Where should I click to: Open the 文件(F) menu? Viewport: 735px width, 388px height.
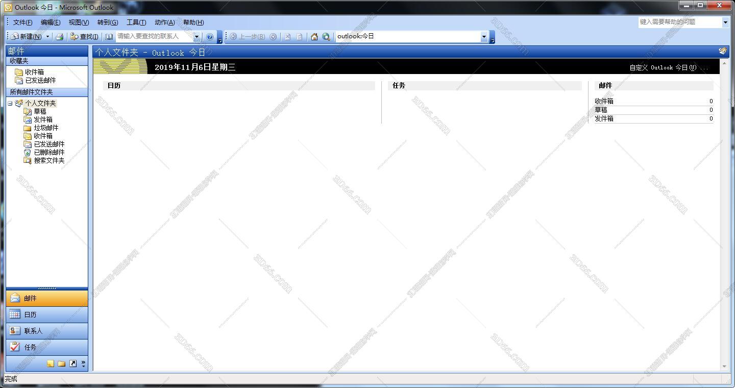(22, 22)
